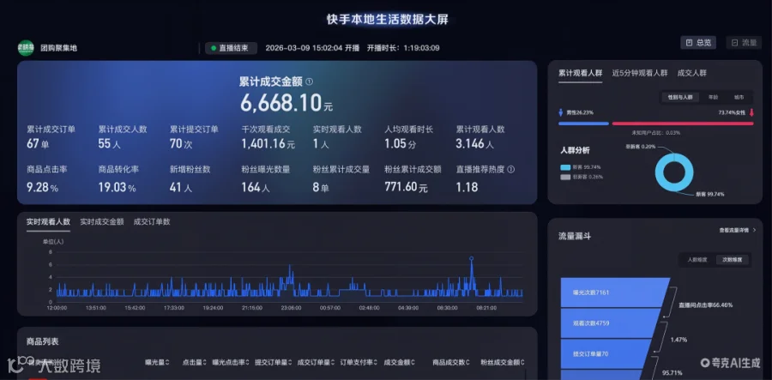Viewport: 772px width, 380px height.
Task: Click the 直播推荐热度 value 1.18
Action: pos(467,188)
